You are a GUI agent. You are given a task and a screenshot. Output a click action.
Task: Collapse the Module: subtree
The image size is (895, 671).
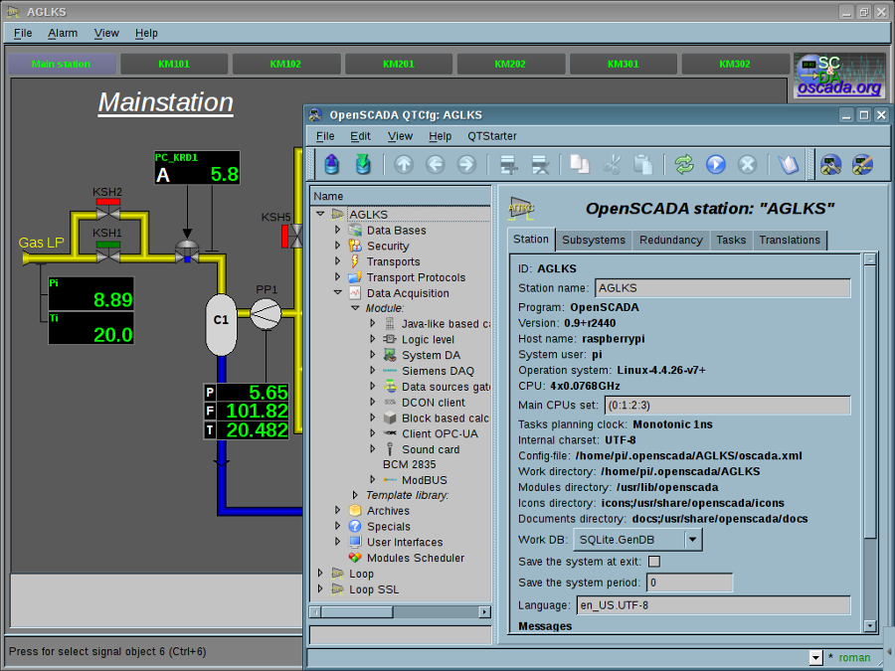pyautogui.click(x=355, y=307)
